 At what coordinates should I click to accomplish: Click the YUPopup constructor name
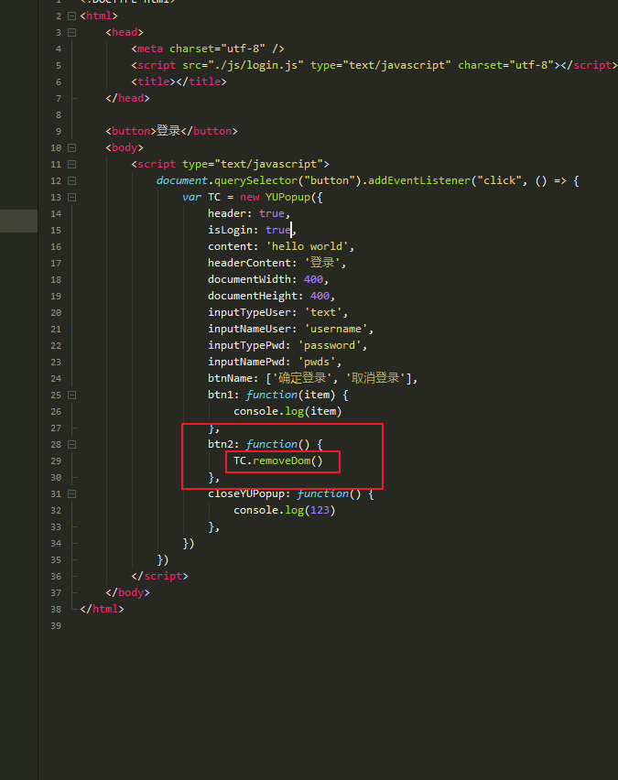click(x=287, y=197)
